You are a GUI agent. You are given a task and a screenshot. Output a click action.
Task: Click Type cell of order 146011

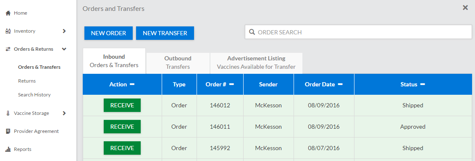[x=179, y=127]
